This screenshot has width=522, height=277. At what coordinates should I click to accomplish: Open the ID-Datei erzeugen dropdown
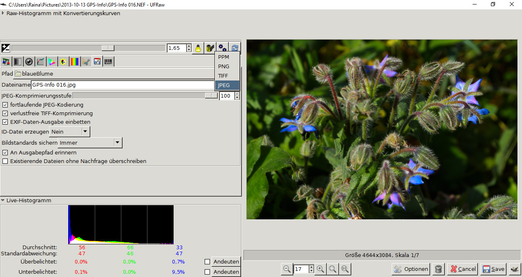pyautogui.click(x=69, y=132)
